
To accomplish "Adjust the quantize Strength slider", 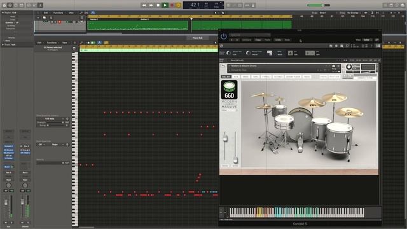I will 55,122.
